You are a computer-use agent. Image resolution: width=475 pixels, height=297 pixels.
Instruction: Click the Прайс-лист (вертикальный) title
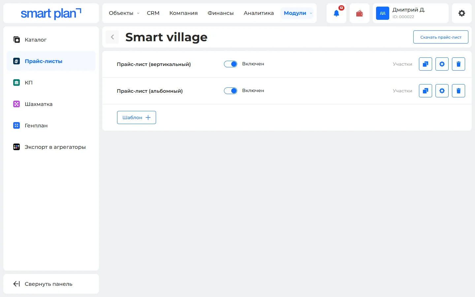click(154, 64)
